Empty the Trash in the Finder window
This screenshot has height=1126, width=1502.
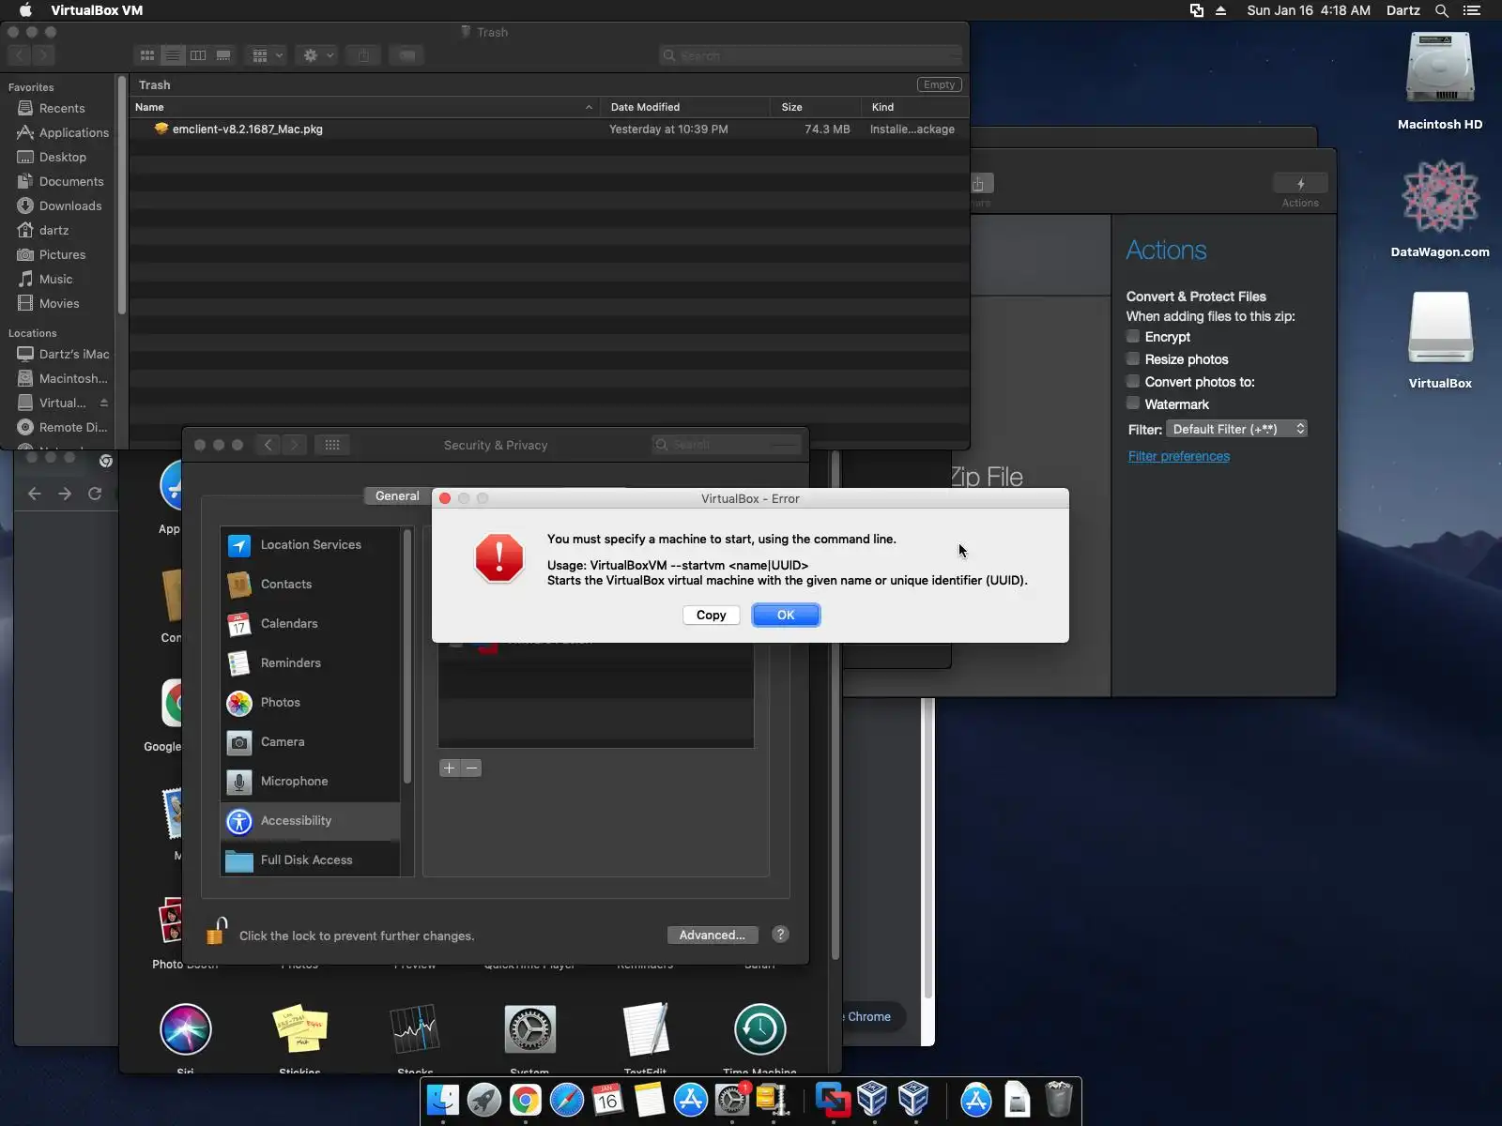pos(939,84)
